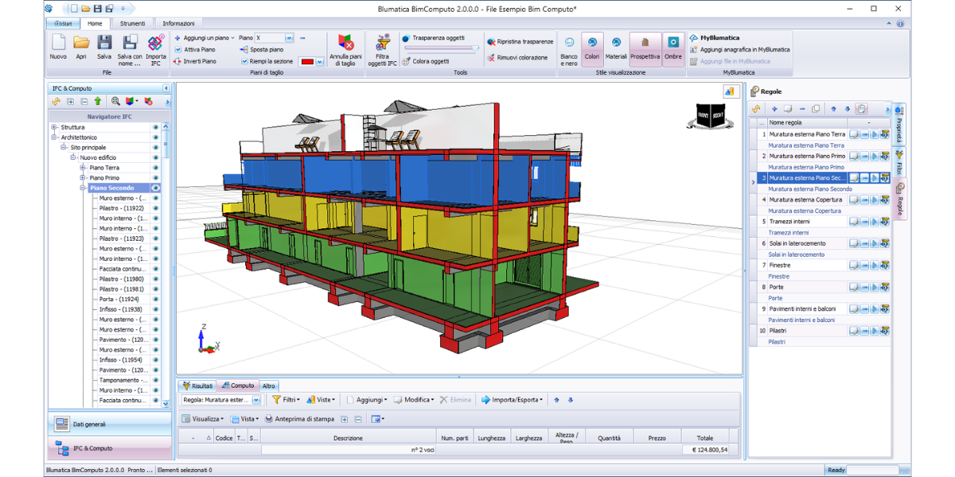Toggle the Attiva Piano checkbox

pos(178,49)
